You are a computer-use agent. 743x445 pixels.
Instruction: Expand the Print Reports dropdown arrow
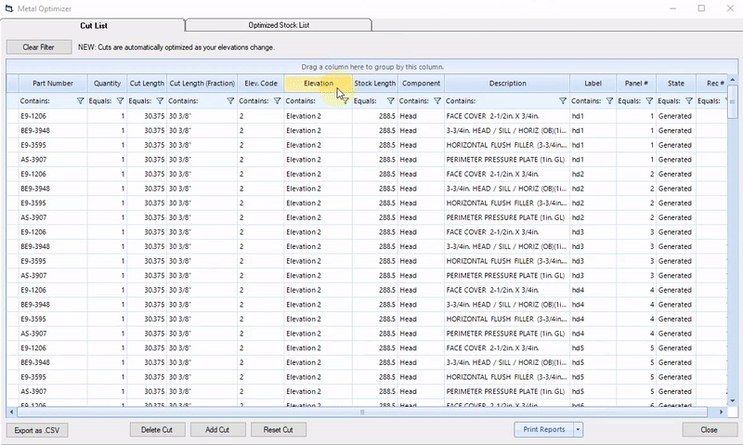pyautogui.click(x=578, y=430)
